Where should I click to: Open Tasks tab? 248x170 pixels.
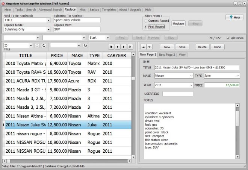(x=19, y=10)
